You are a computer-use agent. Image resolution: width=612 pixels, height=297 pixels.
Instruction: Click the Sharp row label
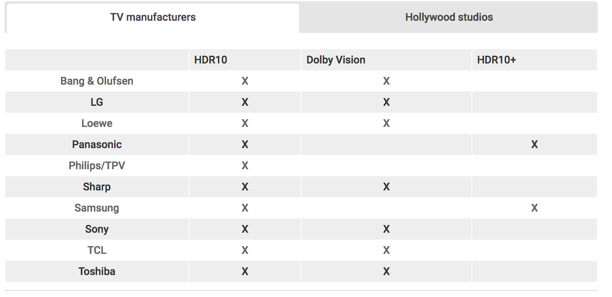tap(97, 187)
